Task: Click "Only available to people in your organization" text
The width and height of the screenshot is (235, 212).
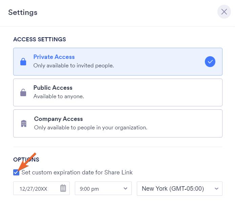Action: click(x=90, y=128)
